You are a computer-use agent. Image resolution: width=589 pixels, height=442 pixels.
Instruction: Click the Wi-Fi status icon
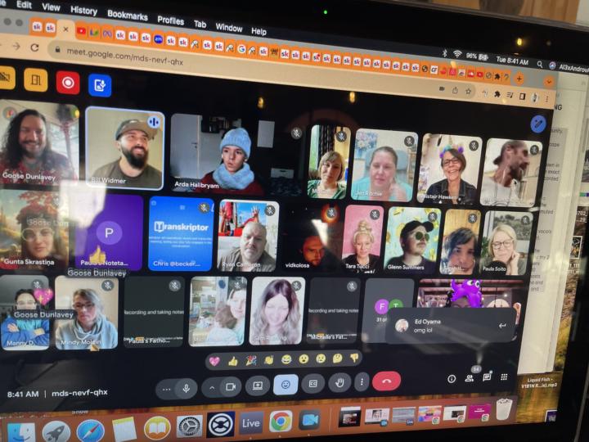click(456, 54)
